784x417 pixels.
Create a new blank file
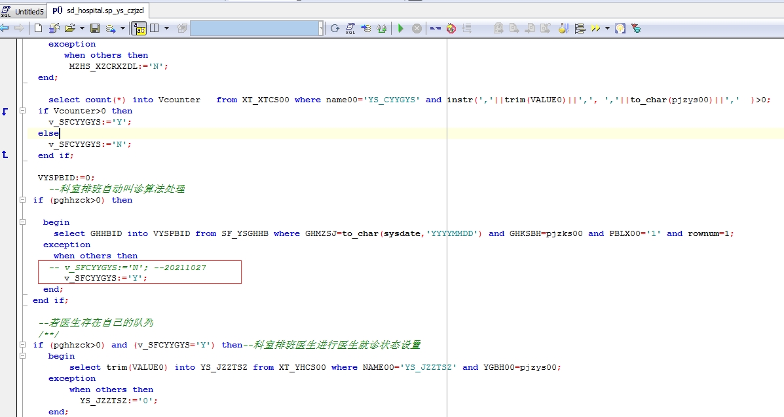click(x=38, y=29)
